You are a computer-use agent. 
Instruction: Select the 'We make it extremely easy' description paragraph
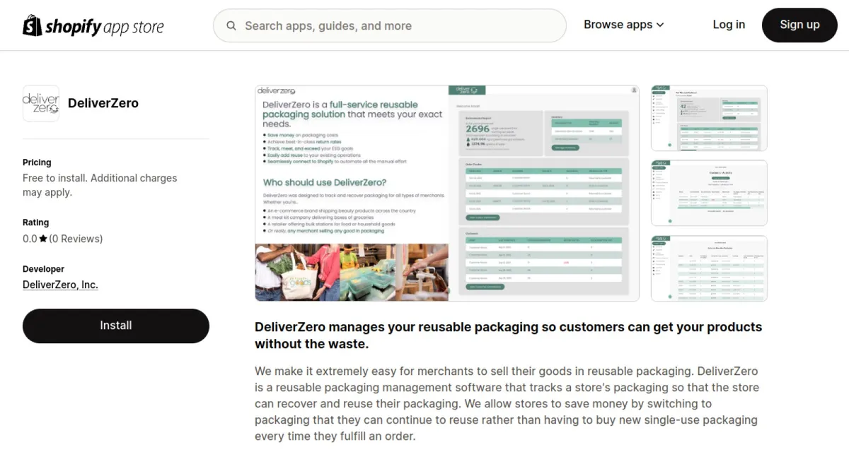pos(507,404)
